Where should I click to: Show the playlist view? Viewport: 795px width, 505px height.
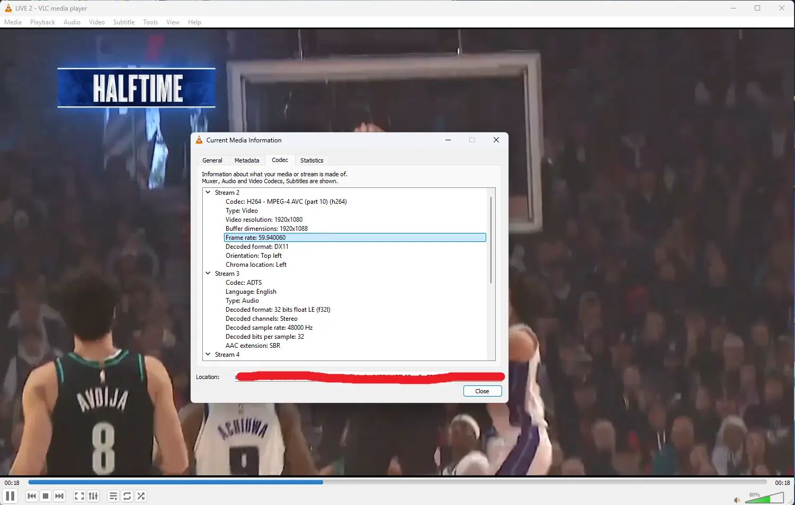tap(113, 496)
